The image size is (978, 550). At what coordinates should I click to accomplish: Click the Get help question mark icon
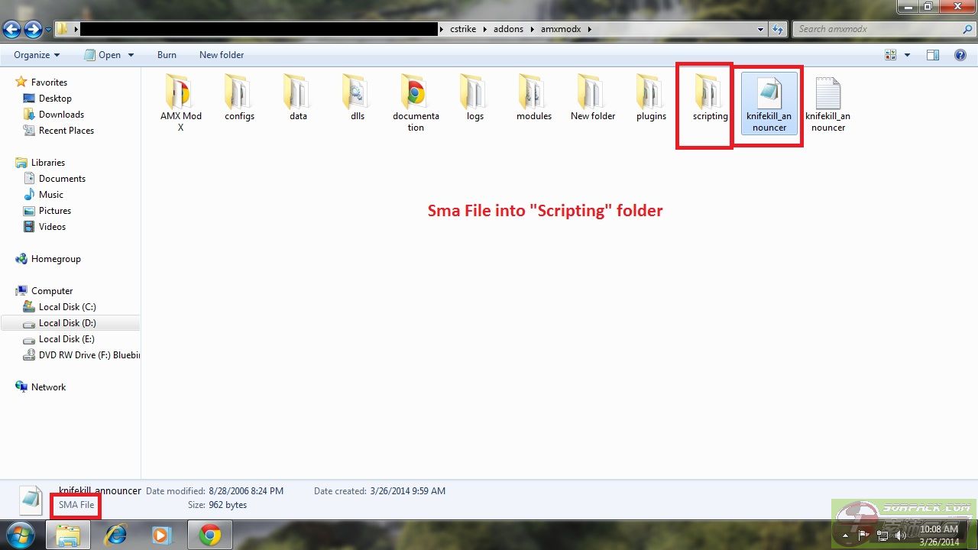pyautogui.click(x=960, y=55)
